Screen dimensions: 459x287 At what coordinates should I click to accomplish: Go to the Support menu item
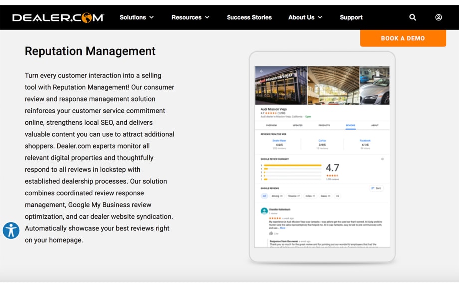[351, 17]
